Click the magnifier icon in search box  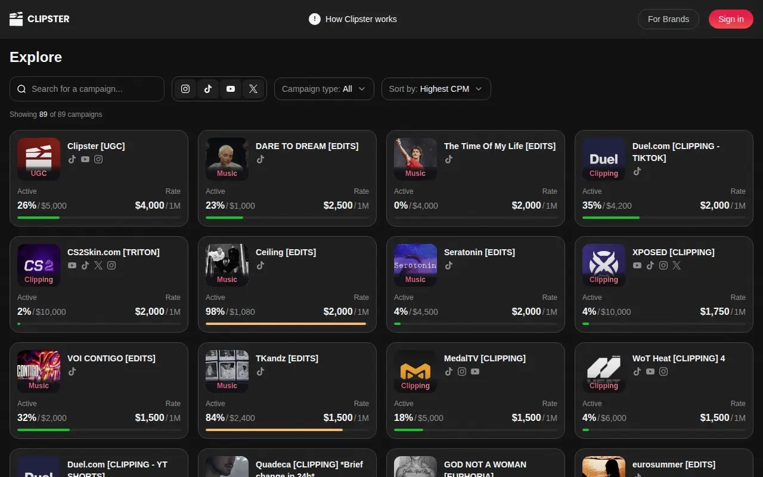tap(21, 89)
